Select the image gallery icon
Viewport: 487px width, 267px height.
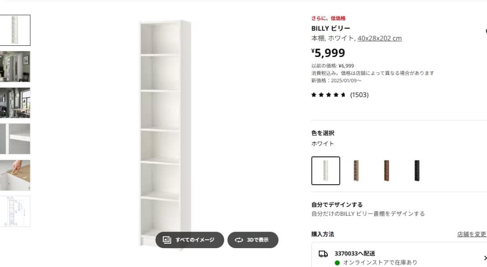[x=167, y=240]
